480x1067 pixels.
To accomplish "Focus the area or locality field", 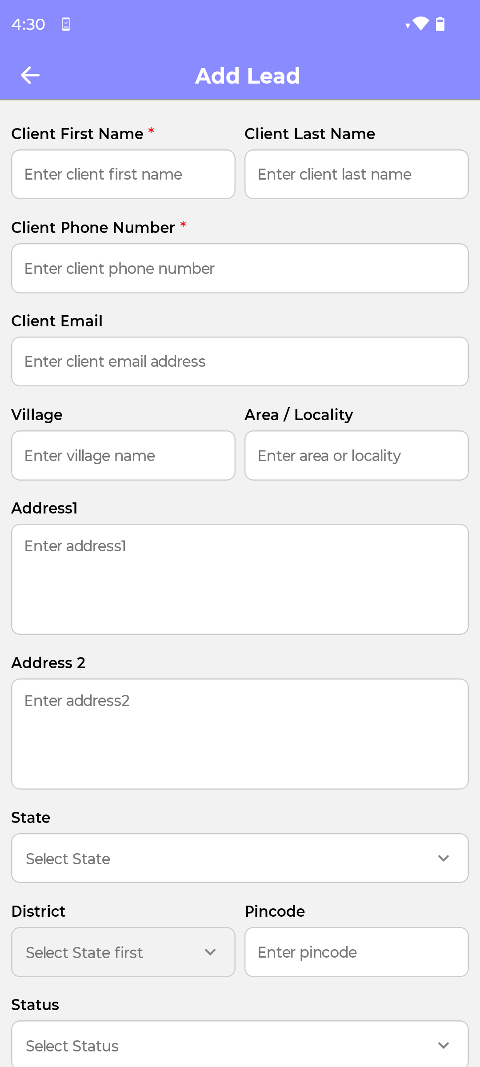I will (x=356, y=455).
